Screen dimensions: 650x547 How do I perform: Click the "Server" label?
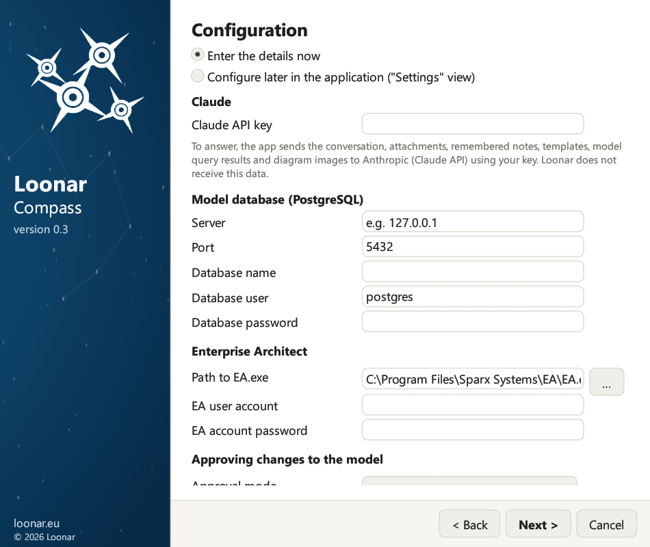[x=208, y=223]
